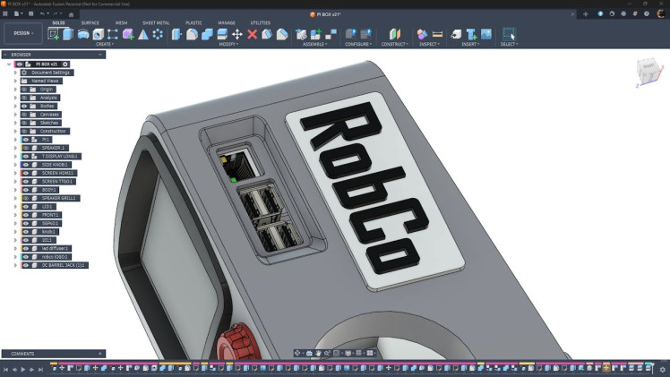Switch to the SHEET METAL tab
Image resolution: width=670 pixels, height=377 pixels.
[x=156, y=22]
